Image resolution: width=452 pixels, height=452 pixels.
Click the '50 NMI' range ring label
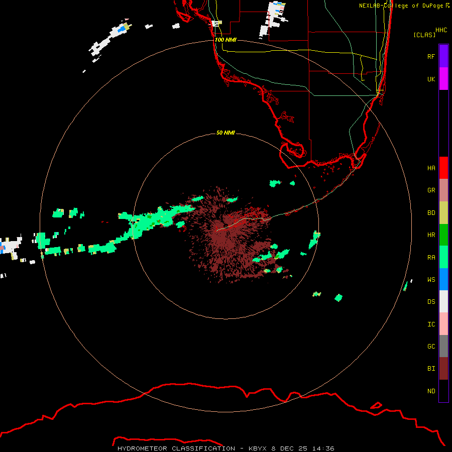[225, 133]
